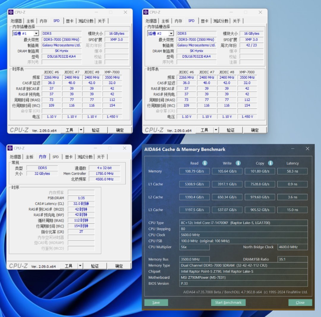Select 显卡 tab in memory window
The image size is (321, 317).
[x=69, y=157]
